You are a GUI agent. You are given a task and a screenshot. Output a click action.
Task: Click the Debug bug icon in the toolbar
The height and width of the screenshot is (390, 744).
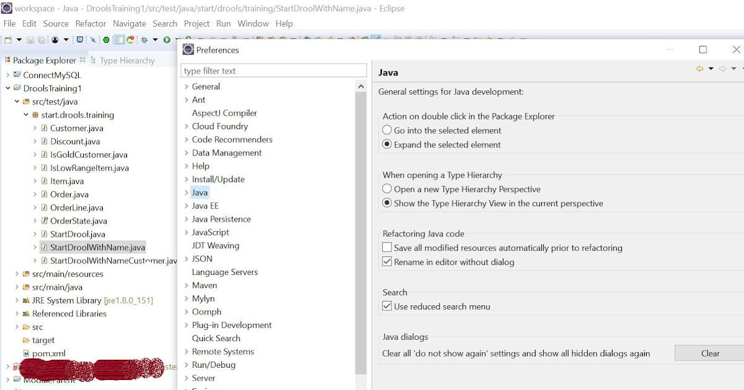[144, 39]
